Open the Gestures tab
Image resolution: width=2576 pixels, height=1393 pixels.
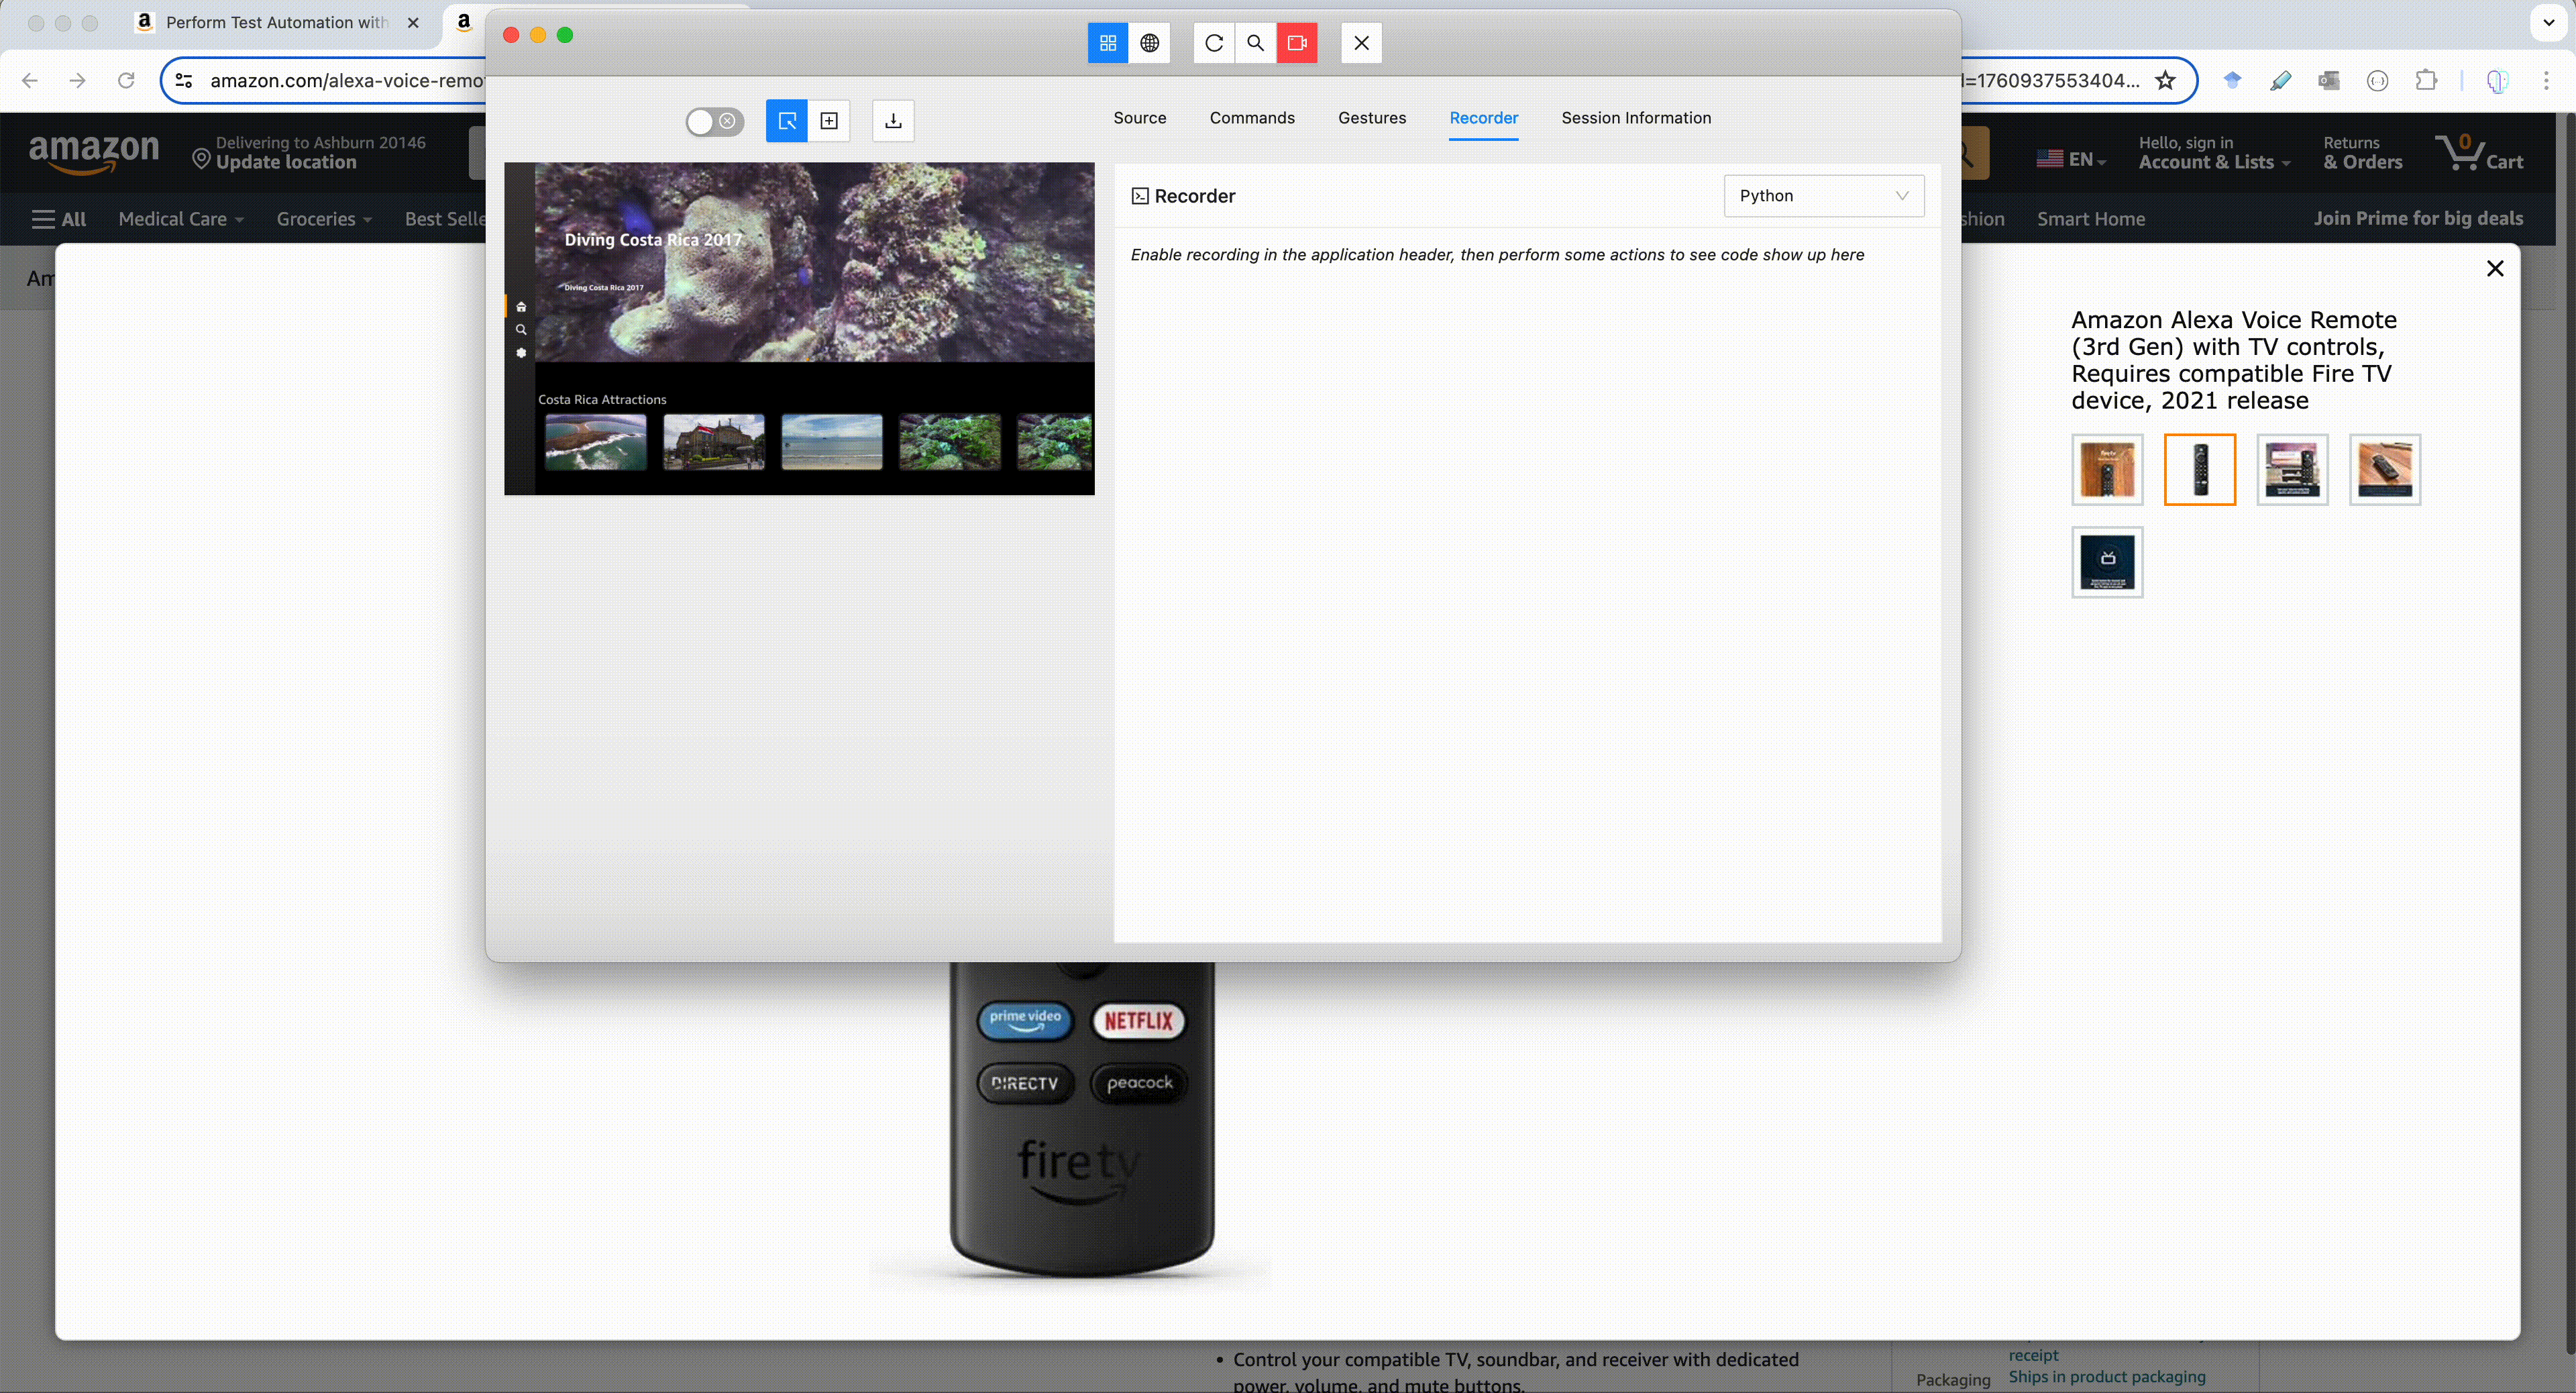(x=1371, y=118)
